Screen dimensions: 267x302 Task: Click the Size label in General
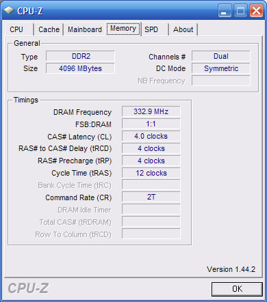click(x=30, y=68)
